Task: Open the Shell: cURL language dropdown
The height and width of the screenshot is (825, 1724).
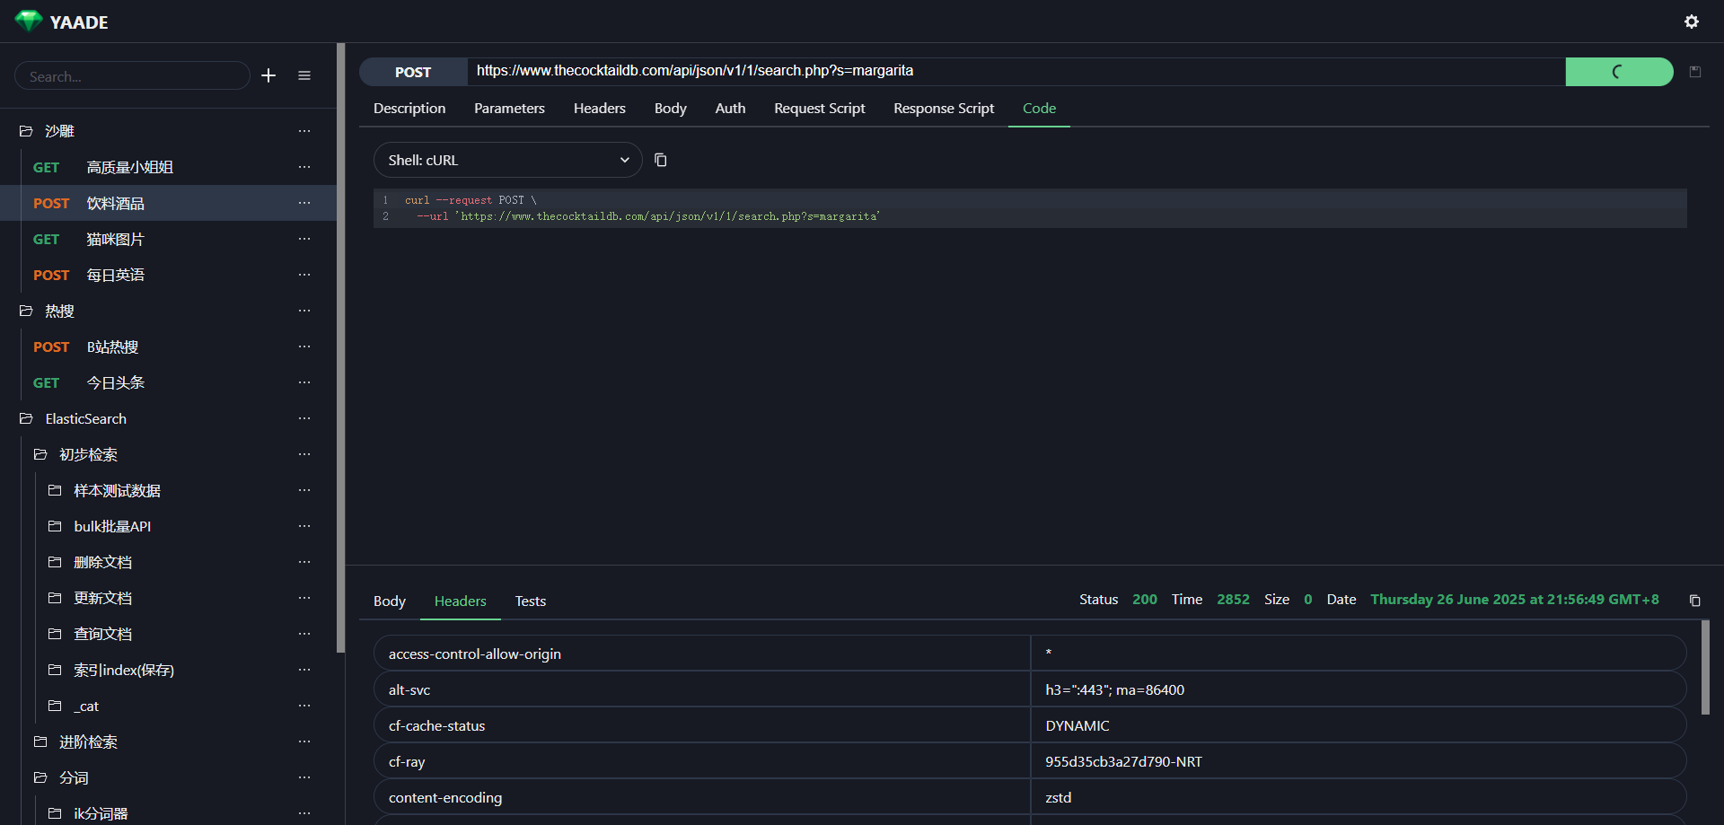Action: click(507, 160)
